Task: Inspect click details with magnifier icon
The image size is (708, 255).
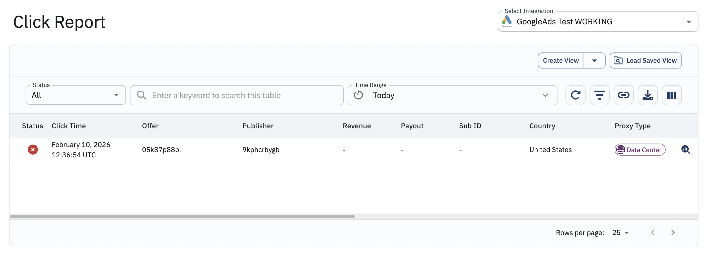Action: [x=685, y=150]
